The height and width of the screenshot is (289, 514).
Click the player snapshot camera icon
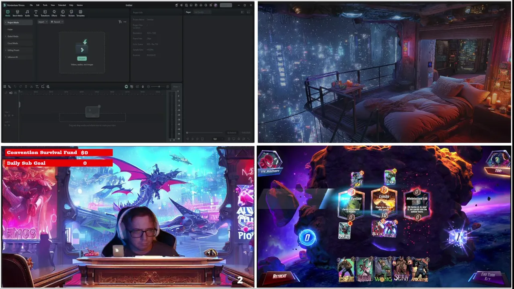pyautogui.click(x=239, y=139)
